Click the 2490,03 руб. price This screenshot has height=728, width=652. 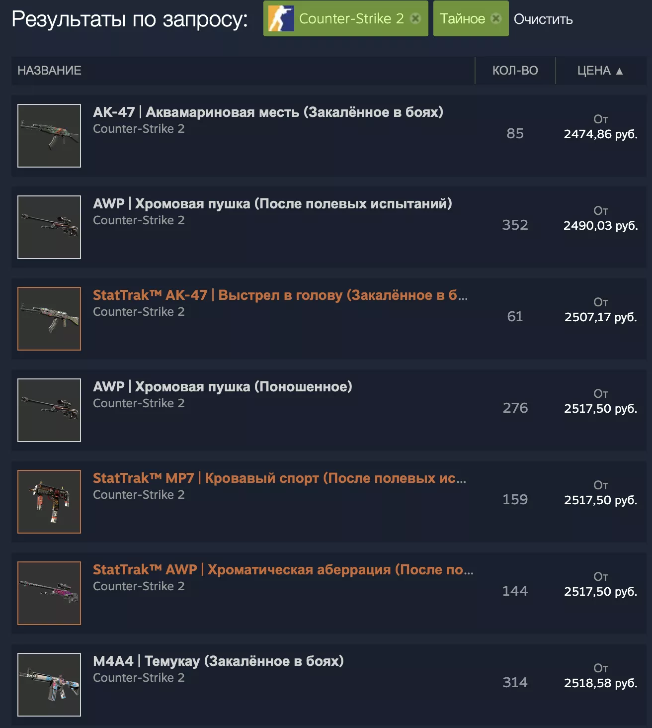pyautogui.click(x=600, y=226)
